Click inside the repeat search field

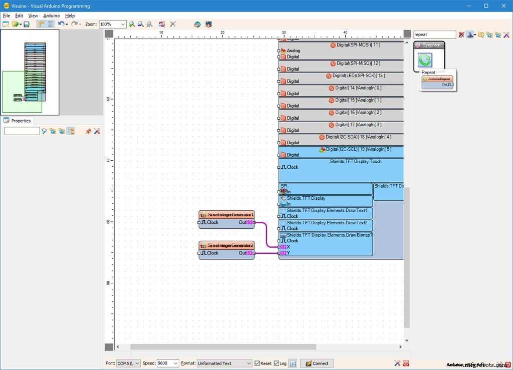(433, 34)
